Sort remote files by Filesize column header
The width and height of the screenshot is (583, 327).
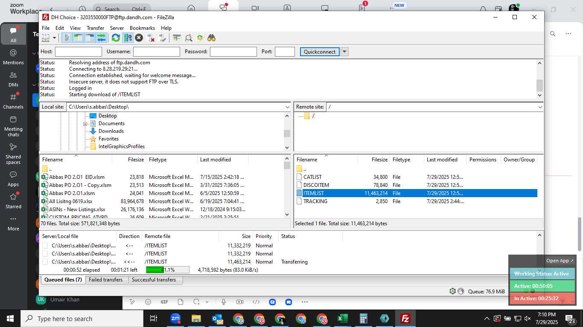coord(373,160)
